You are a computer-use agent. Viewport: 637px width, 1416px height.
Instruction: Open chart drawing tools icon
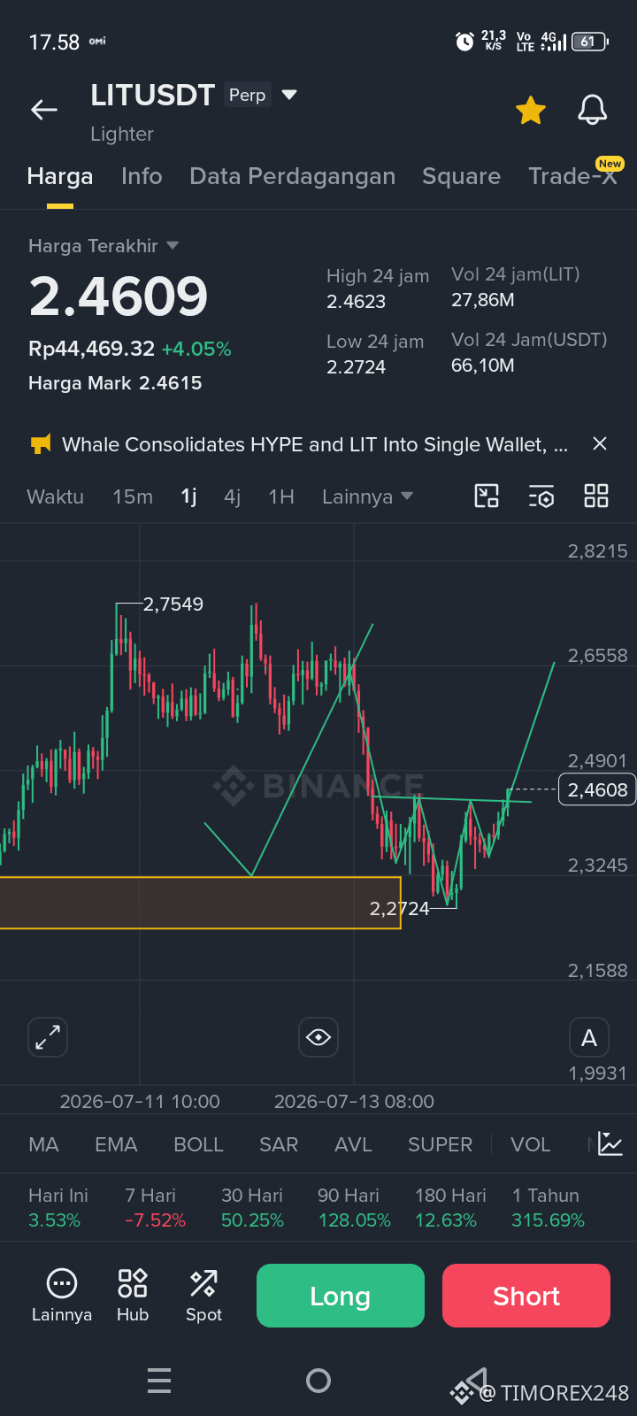pyautogui.click(x=487, y=496)
